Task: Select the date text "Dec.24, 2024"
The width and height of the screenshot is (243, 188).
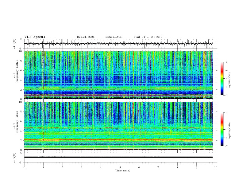Action: (x=86, y=37)
